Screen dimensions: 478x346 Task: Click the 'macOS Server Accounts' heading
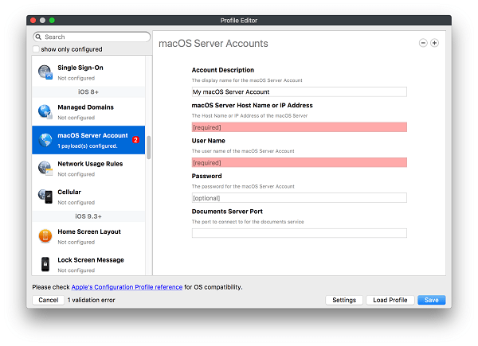(213, 44)
